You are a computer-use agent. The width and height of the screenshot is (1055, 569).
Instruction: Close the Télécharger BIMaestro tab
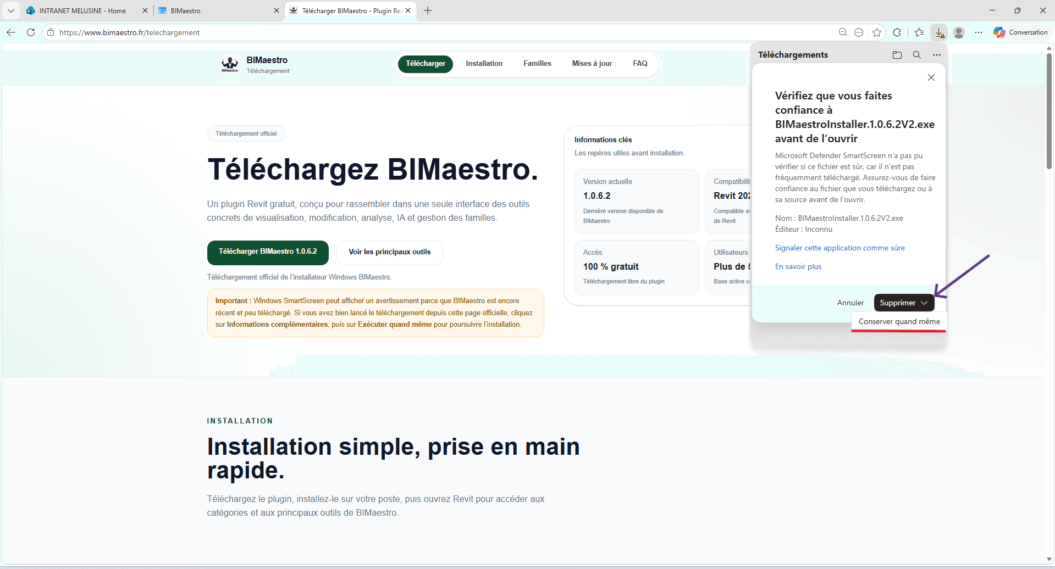tap(408, 10)
